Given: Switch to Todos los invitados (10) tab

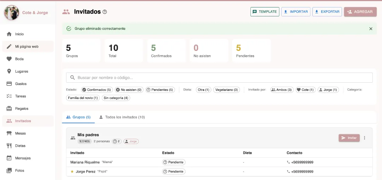Looking at the screenshot, I should pos(122,117).
